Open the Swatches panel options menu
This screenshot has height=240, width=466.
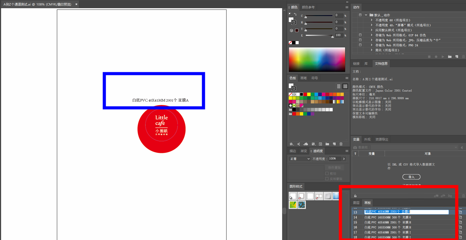coord(347,78)
